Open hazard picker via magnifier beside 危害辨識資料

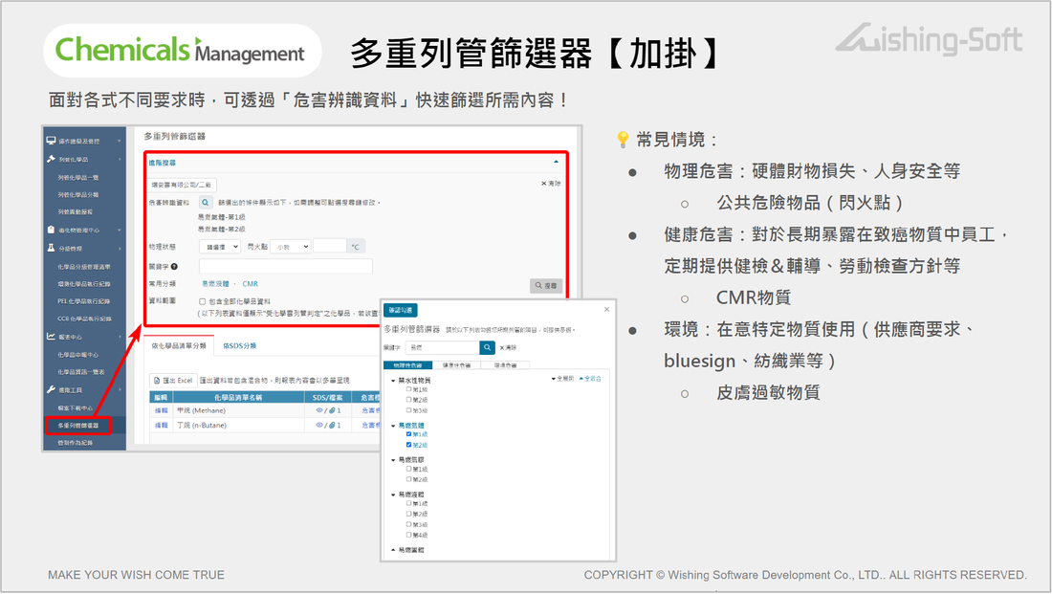(206, 202)
